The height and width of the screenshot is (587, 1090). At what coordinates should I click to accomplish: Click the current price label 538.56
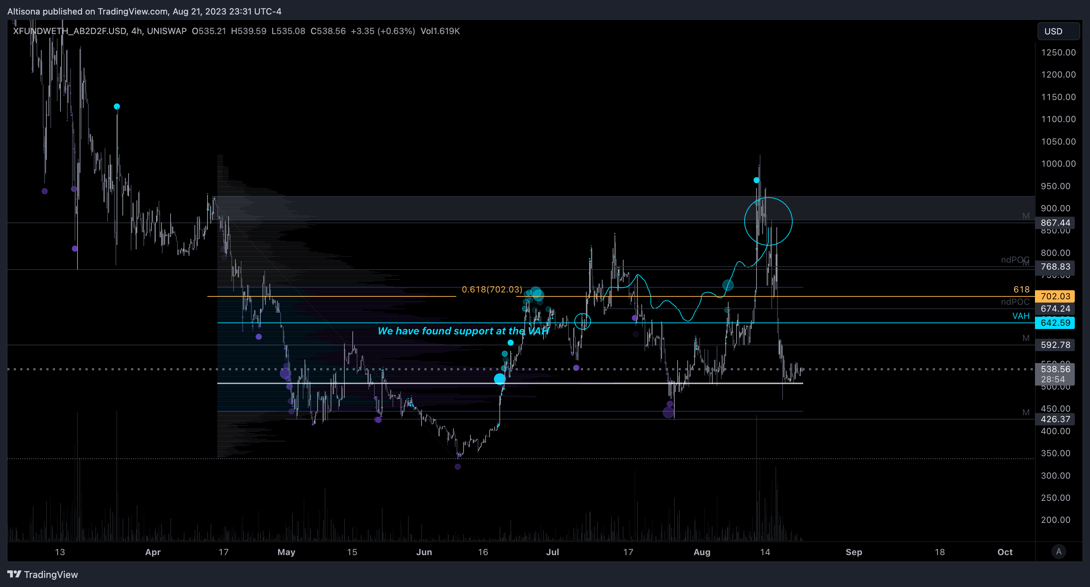point(1055,369)
